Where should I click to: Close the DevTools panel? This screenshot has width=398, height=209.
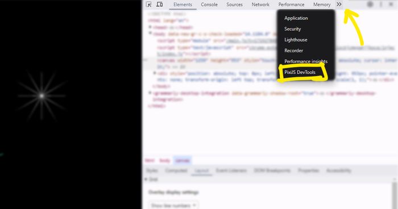tap(391, 5)
